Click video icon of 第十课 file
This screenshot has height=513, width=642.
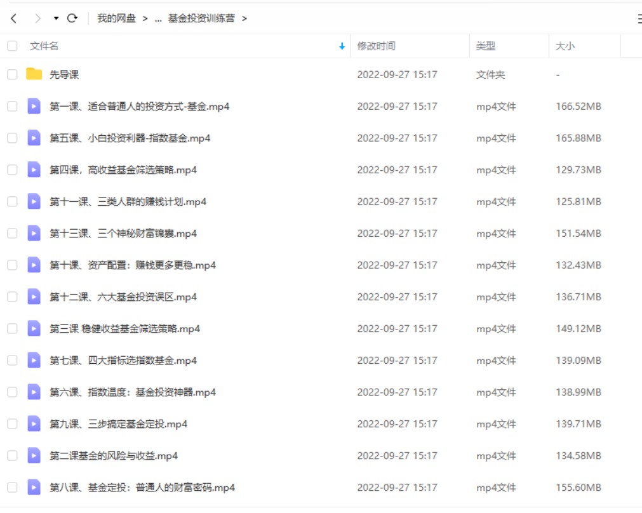(34, 265)
